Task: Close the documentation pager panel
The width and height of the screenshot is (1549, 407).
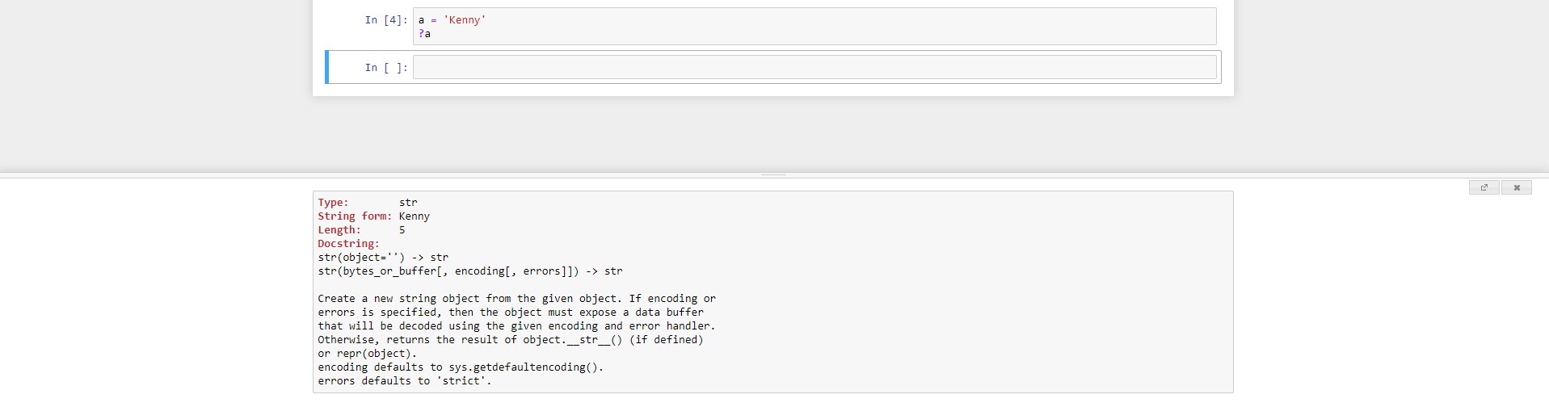Action: tap(1517, 187)
